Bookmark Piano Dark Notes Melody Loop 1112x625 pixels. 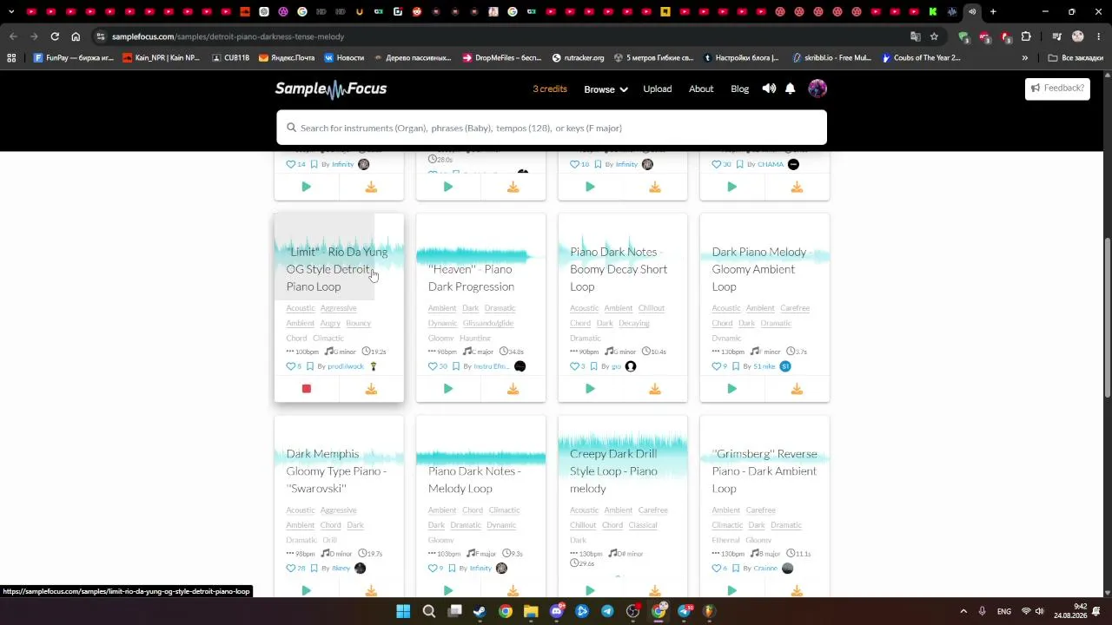pyautogui.click(x=452, y=569)
